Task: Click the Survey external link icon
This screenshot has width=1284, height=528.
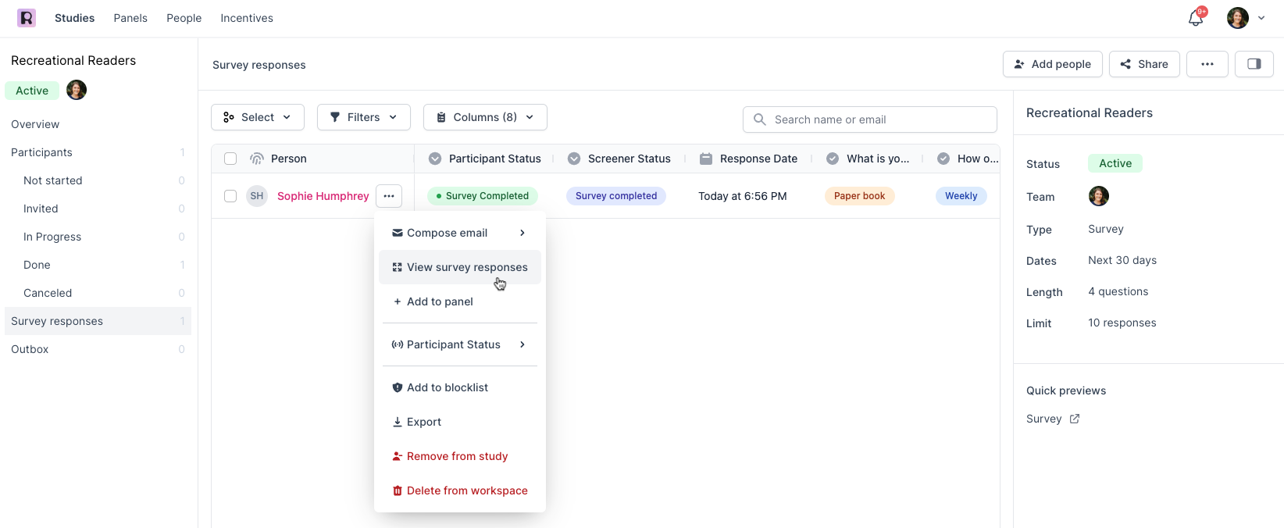Action: pyautogui.click(x=1075, y=419)
